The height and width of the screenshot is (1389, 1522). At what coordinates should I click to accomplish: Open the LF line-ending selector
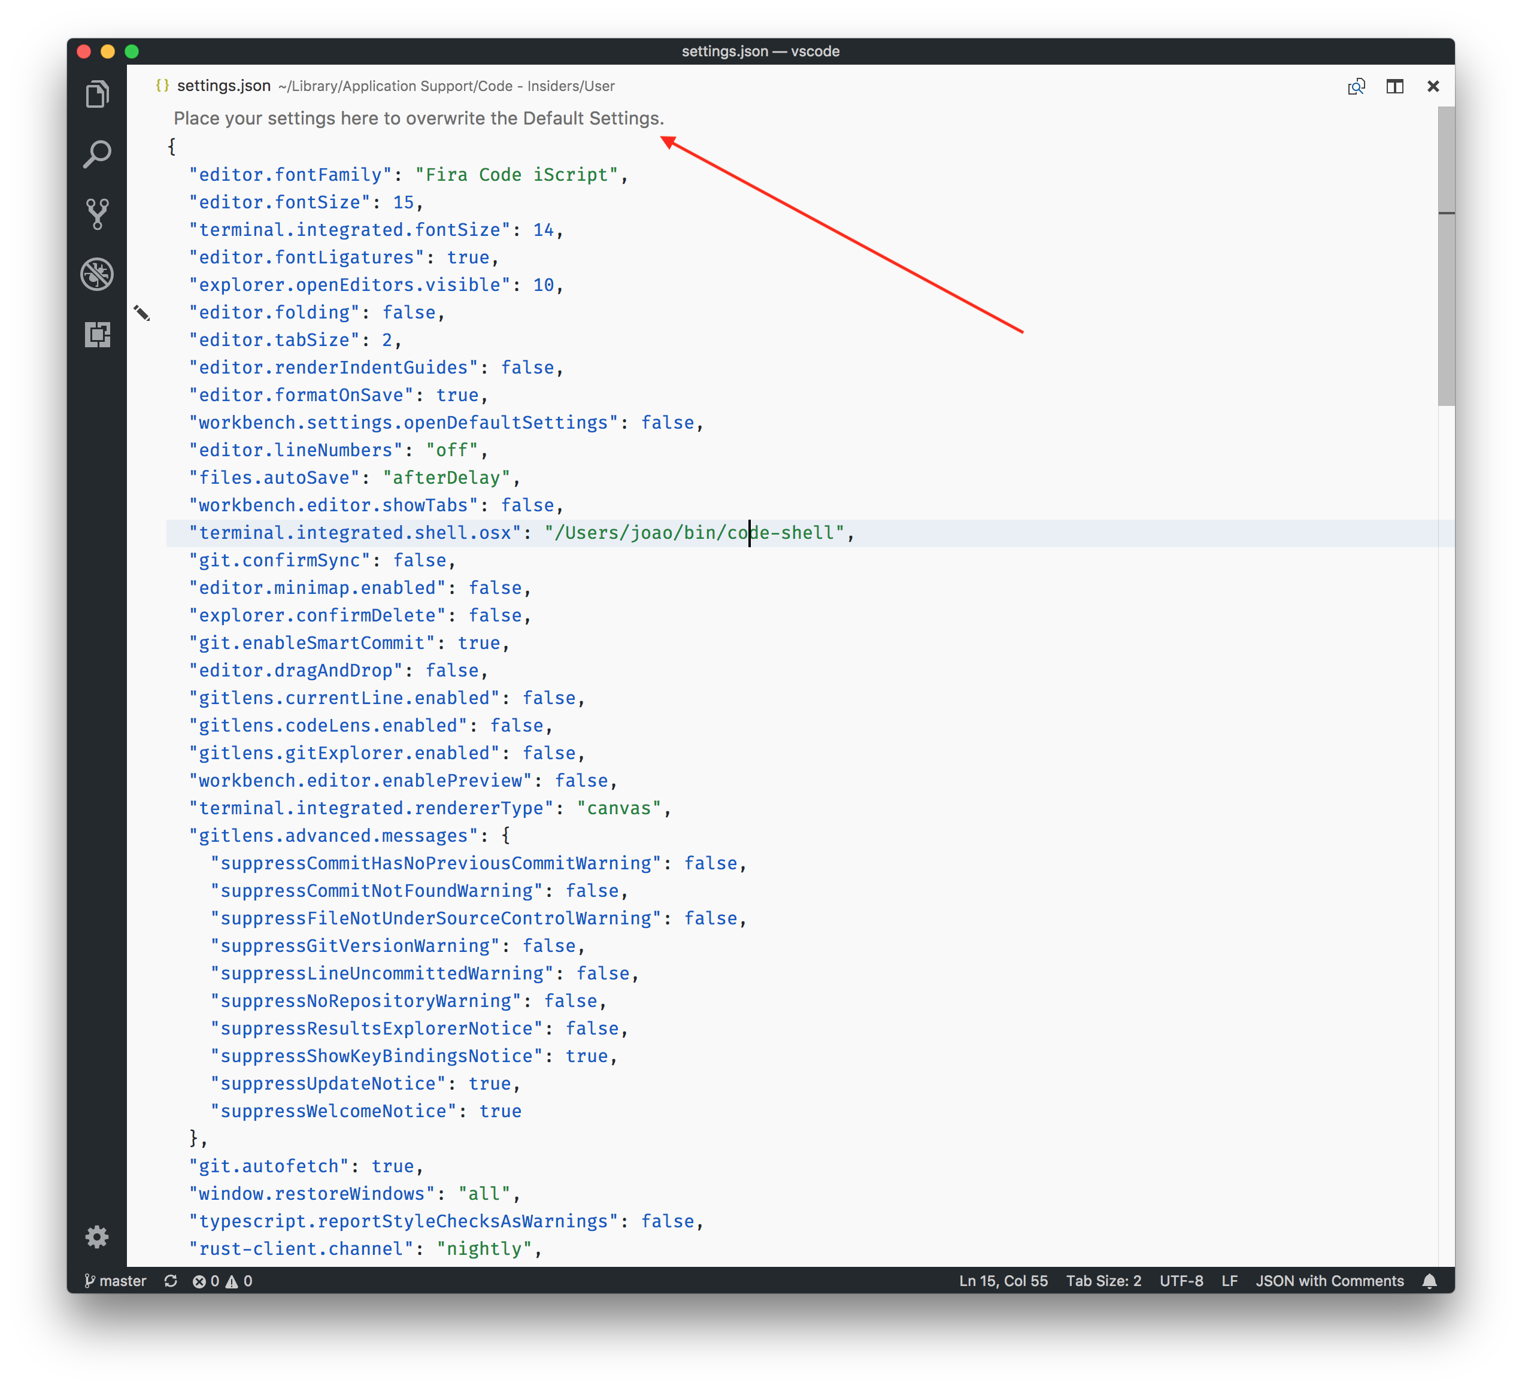(x=1229, y=1281)
